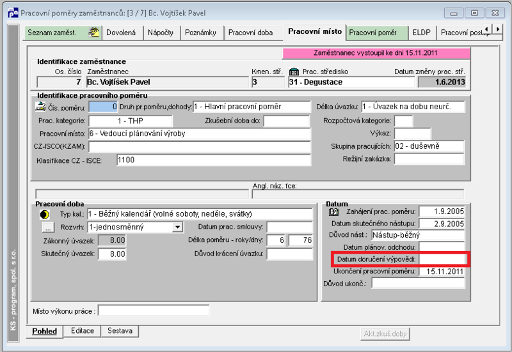Click the book icon beside Zahájení prac. poměru
The image size is (512, 352).
333,212
